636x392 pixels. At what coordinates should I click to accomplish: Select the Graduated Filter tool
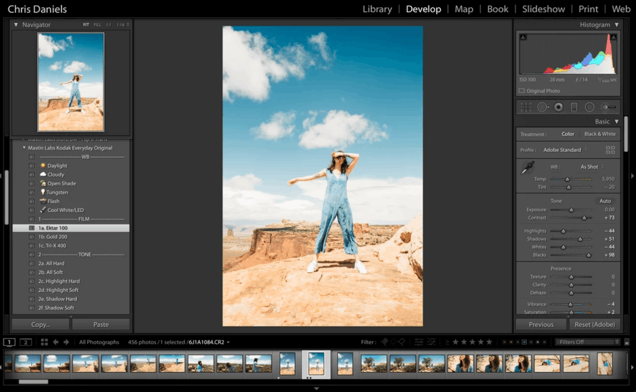tap(574, 107)
